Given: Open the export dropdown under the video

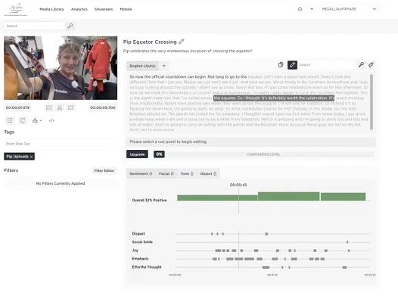Looking at the screenshot, I should [37, 120].
